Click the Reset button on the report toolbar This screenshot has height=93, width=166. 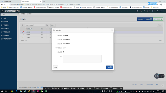[160, 25]
